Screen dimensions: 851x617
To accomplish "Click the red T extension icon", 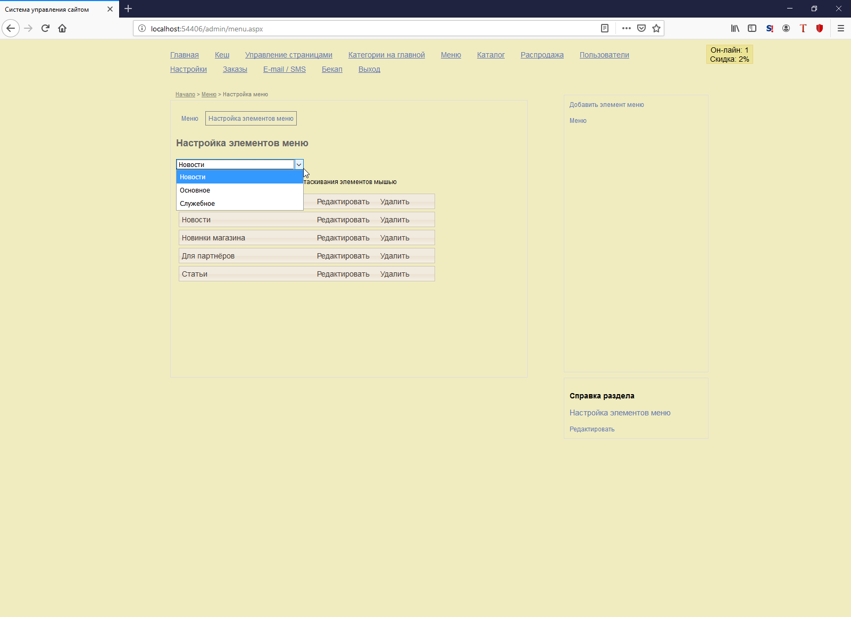I will (803, 28).
